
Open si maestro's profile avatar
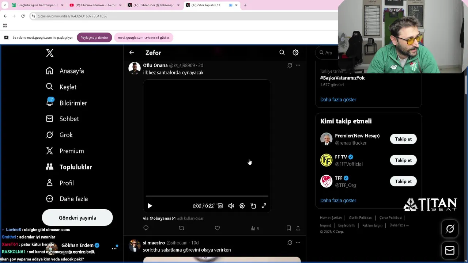(x=135, y=246)
